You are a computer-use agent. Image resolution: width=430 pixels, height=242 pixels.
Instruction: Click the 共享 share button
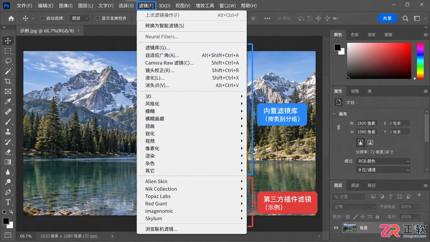coord(387,19)
